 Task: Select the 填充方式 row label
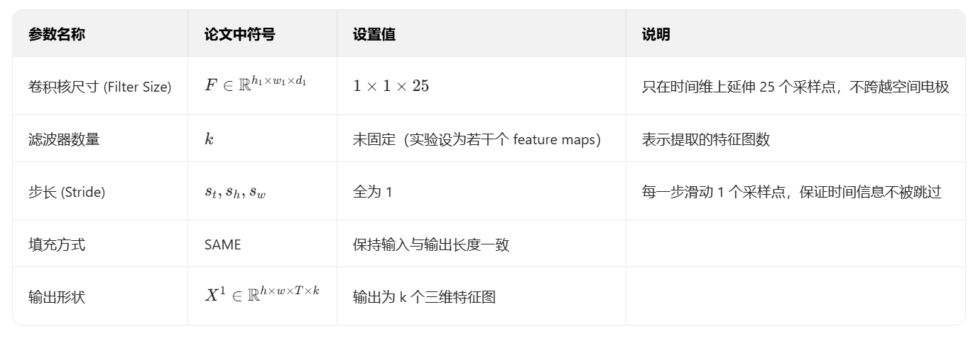tap(57, 244)
